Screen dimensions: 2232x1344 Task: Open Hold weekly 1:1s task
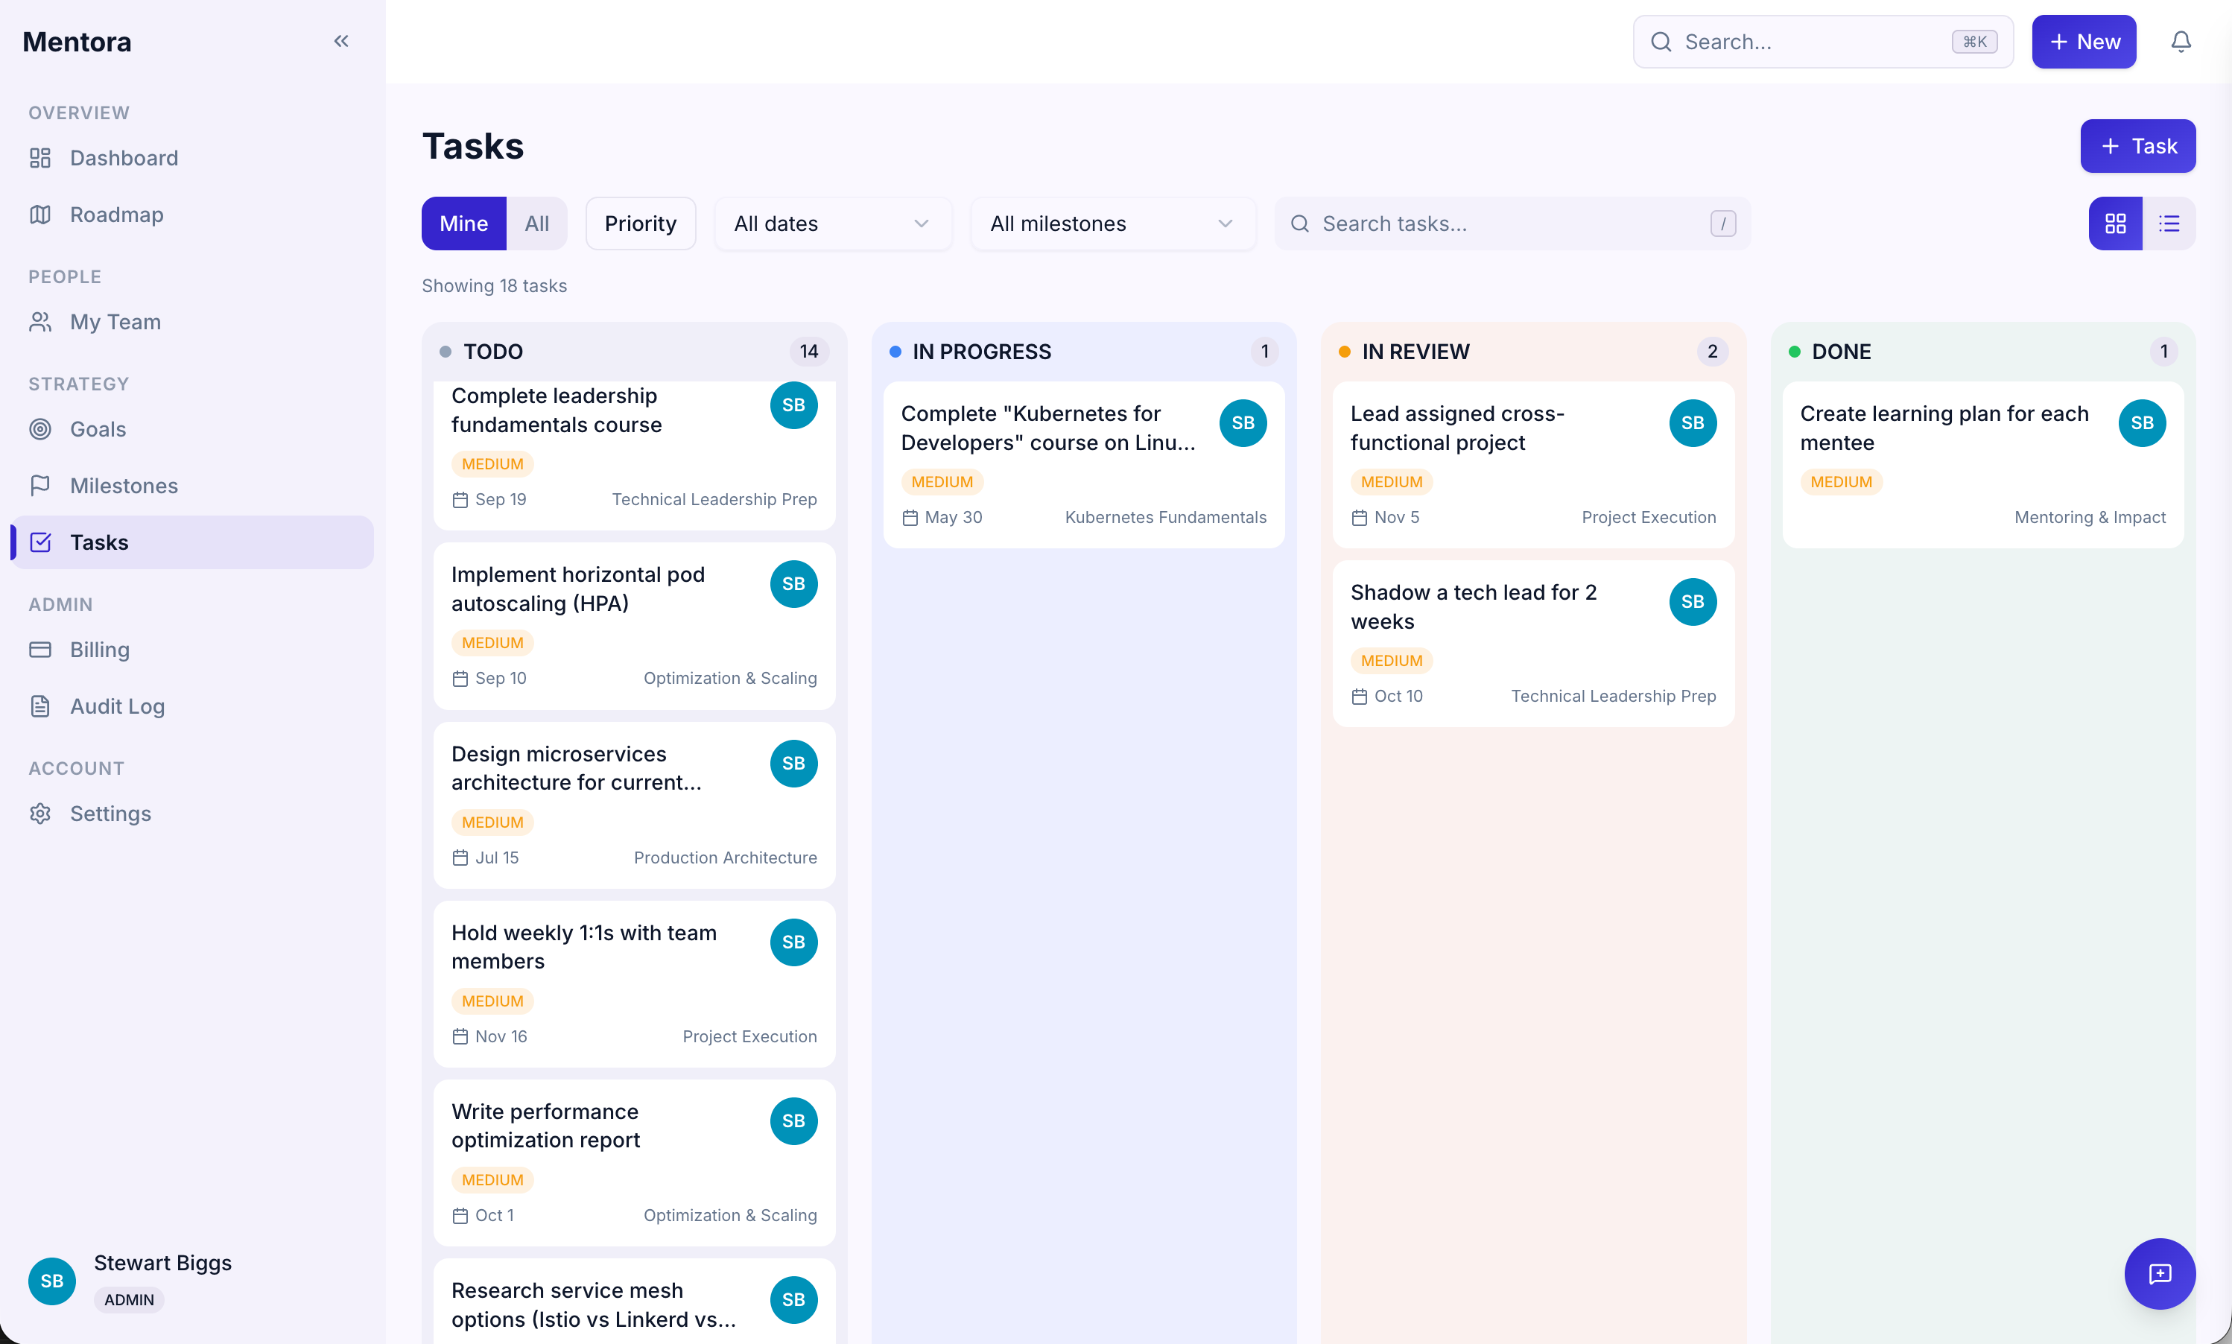[x=634, y=983]
